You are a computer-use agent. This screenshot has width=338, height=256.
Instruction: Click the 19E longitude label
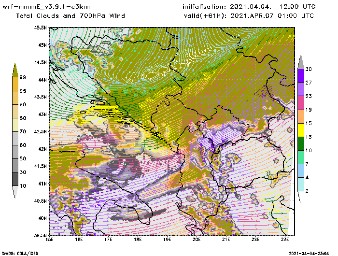click(x=167, y=240)
